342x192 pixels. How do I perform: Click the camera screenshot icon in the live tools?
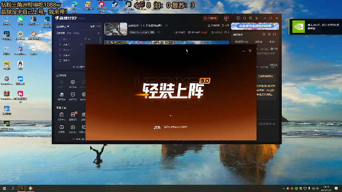coord(73,127)
